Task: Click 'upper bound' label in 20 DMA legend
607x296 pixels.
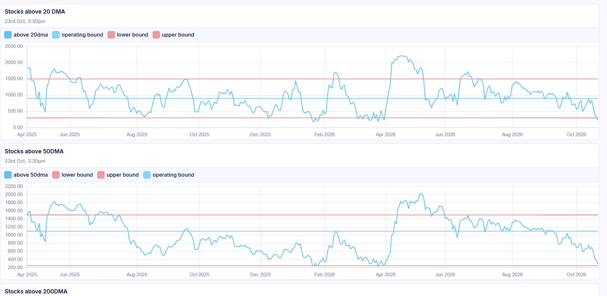Action: pyautogui.click(x=178, y=35)
